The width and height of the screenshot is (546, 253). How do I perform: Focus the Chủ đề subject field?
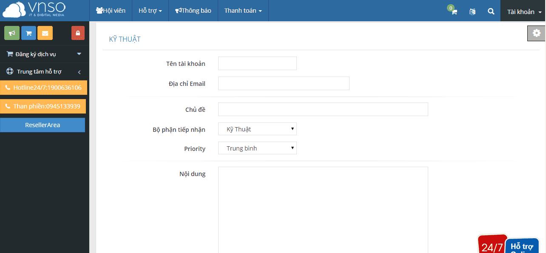323,109
